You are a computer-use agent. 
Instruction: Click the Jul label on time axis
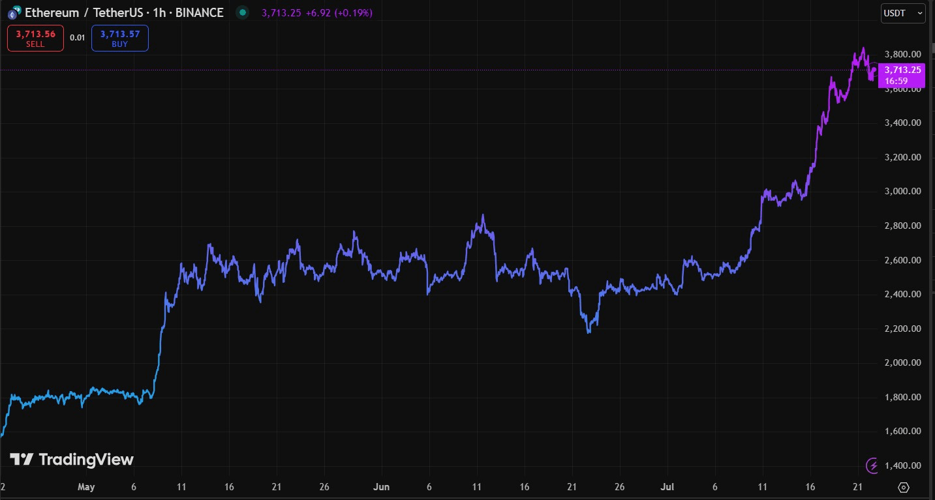pyautogui.click(x=667, y=487)
